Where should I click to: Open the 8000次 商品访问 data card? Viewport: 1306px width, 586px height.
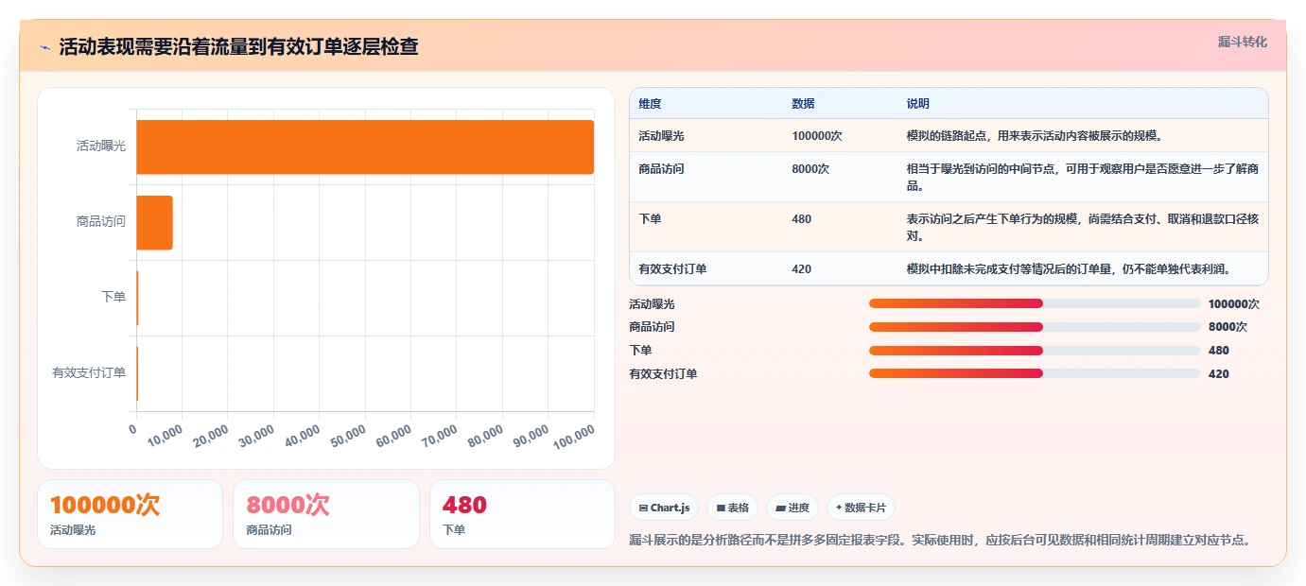[x=325, y=514]
